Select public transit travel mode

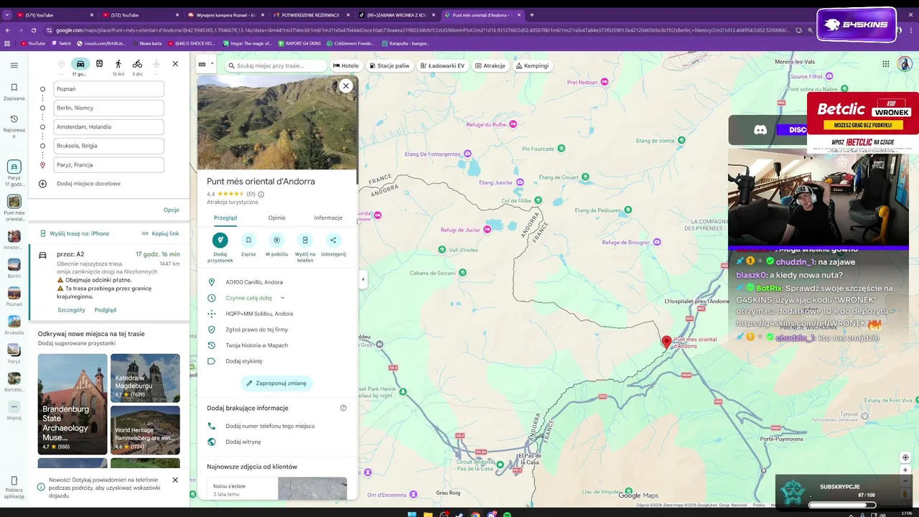pos(99,64)
